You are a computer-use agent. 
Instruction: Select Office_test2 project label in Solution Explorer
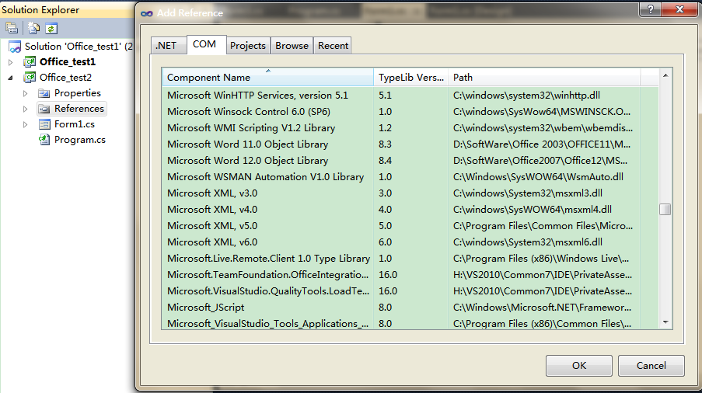tap(65, 78)
